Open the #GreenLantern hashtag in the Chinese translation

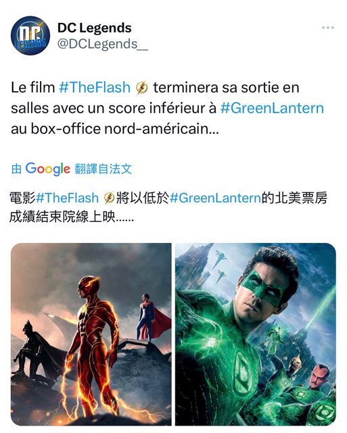point(215,198)
